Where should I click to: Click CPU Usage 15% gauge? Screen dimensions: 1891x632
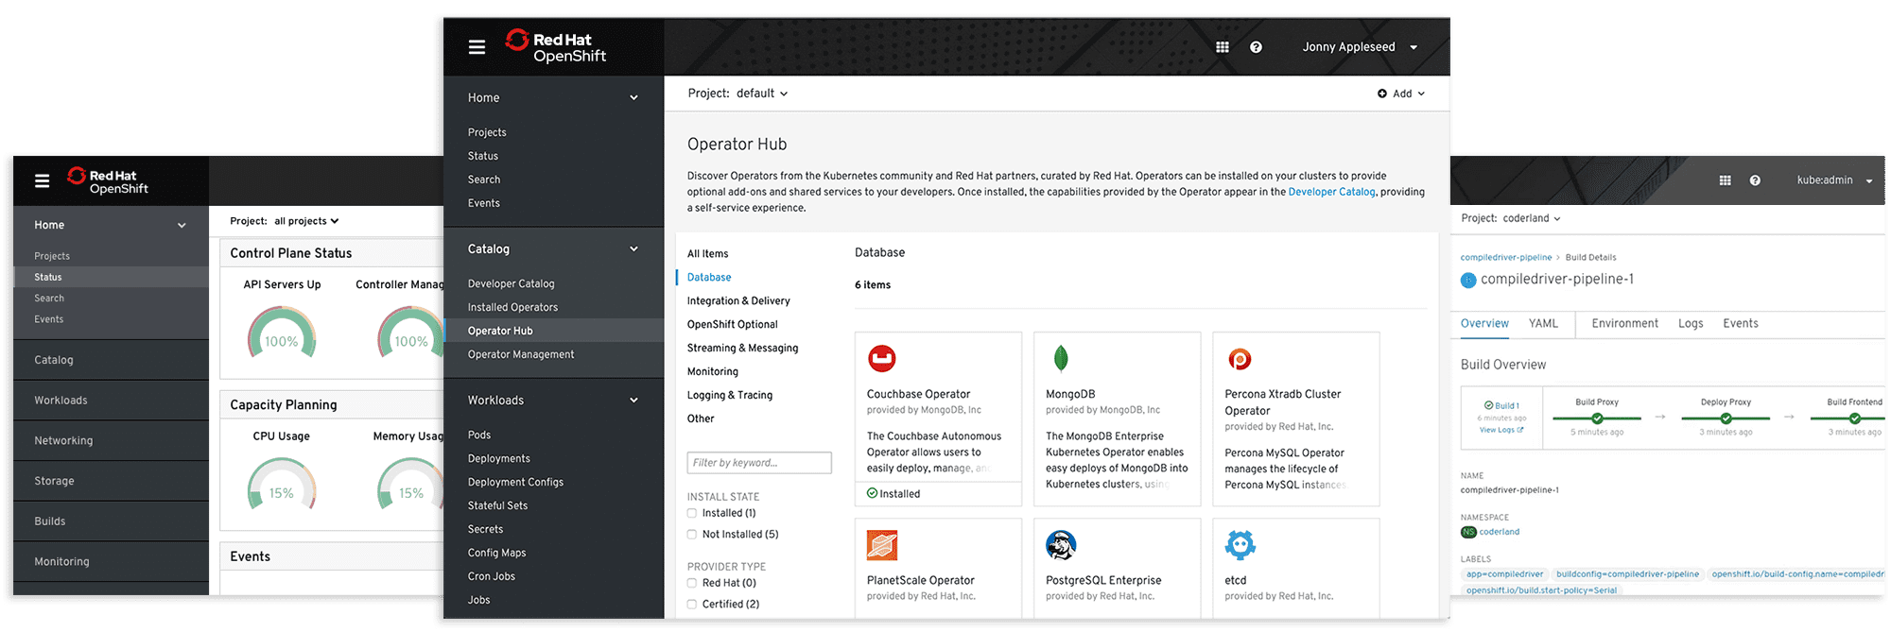click(282, 484)
